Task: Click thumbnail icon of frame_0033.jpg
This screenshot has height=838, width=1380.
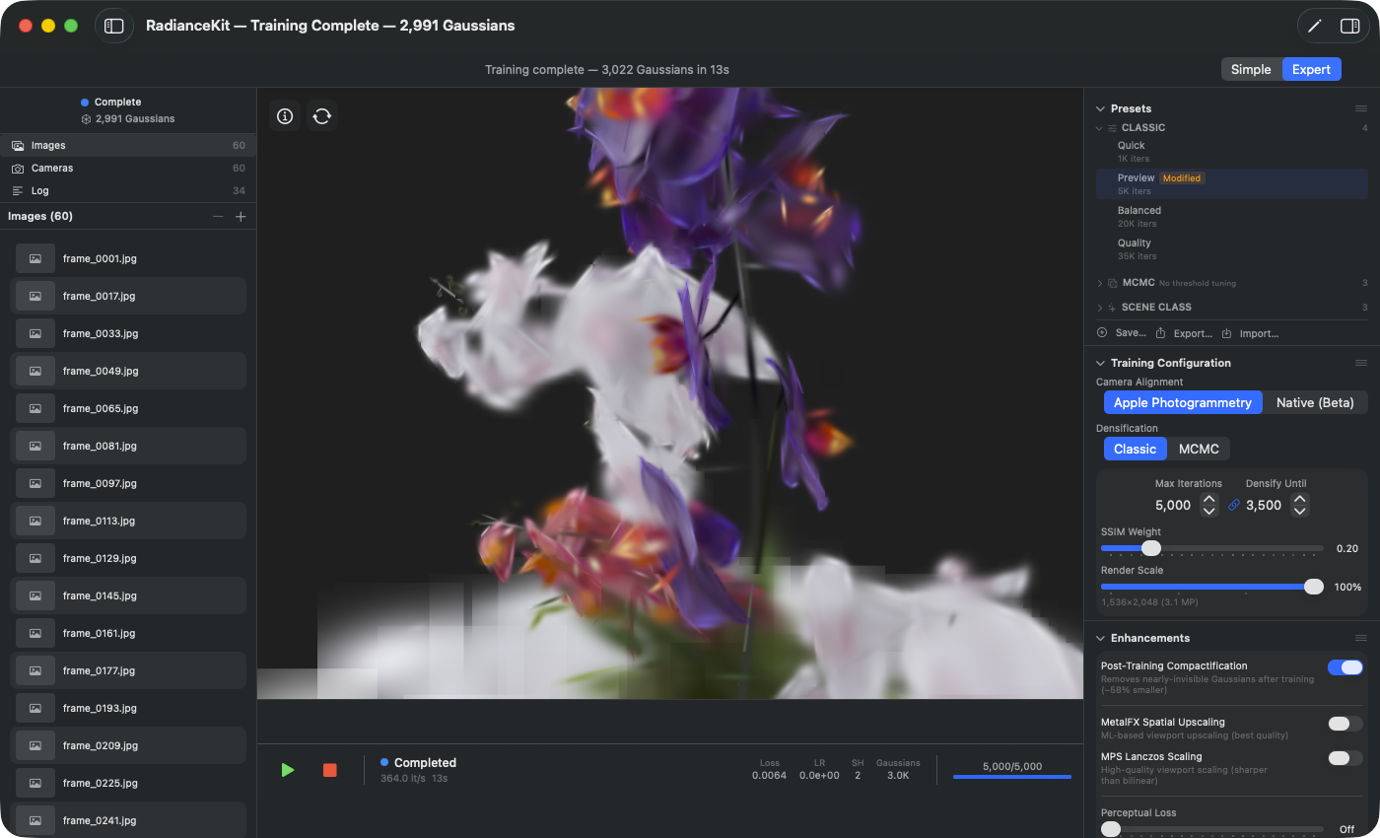Action: click(x=35, y=333)
